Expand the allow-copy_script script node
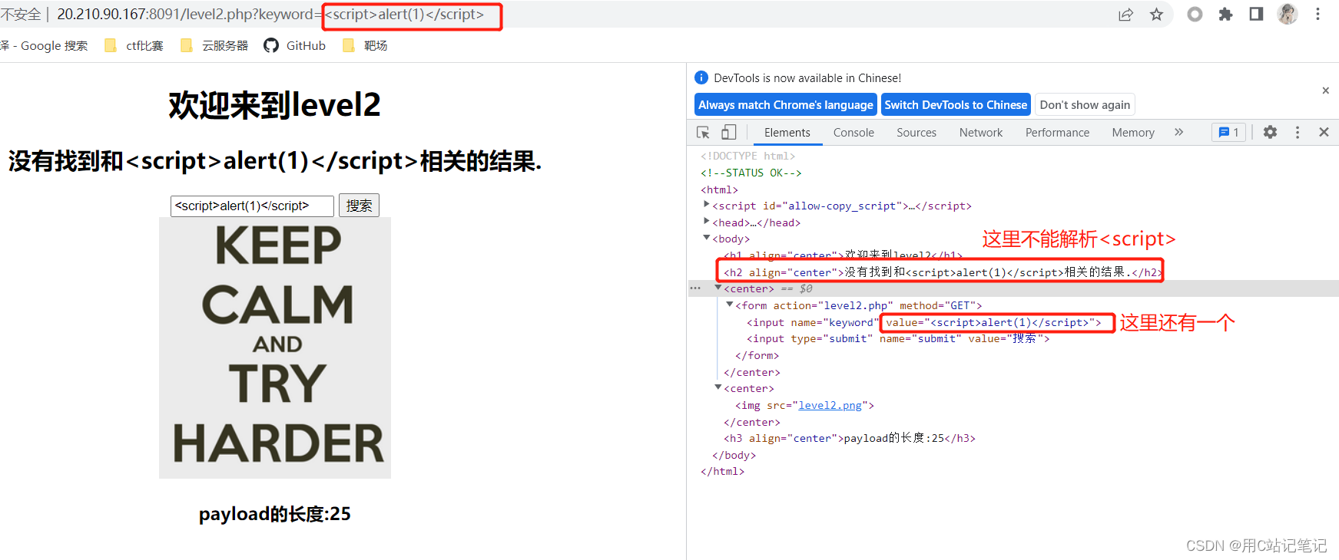This screenshot has height=560, width=1339. [x=707, y=205]
